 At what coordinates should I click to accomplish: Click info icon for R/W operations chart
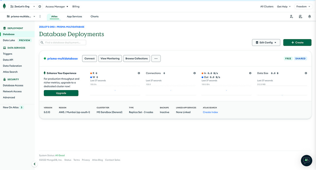pos(139,73)
